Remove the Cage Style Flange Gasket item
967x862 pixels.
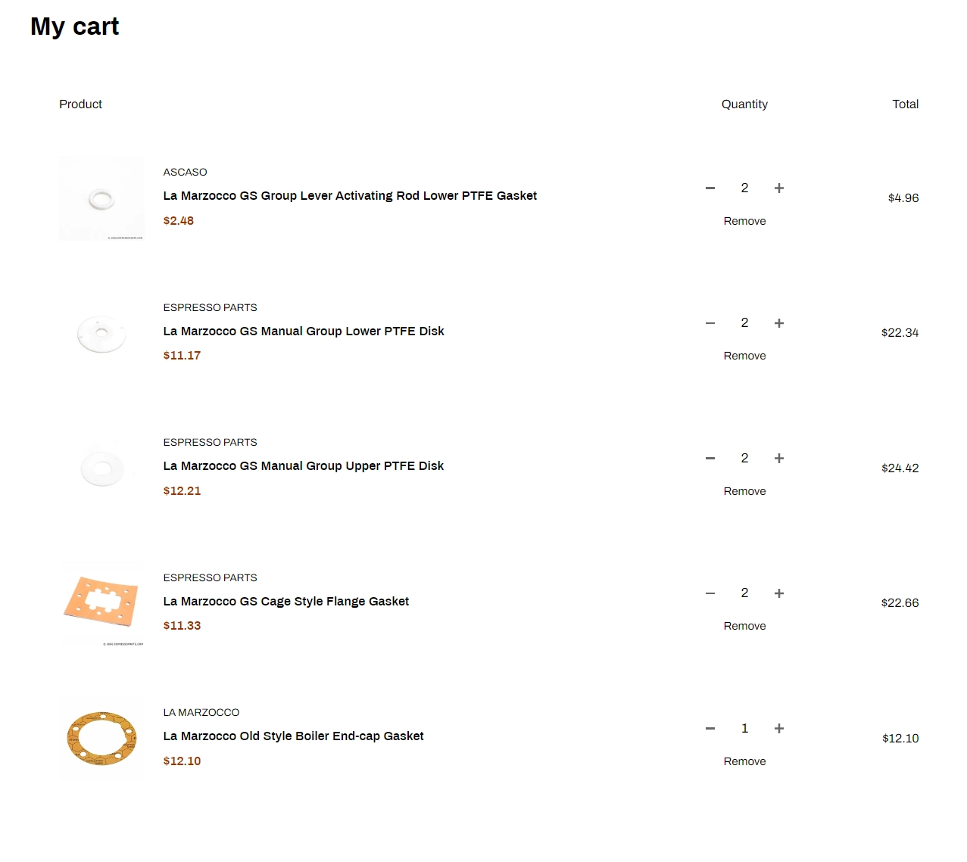point(744,626)
